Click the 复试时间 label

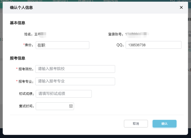click(x=26, y=106)
